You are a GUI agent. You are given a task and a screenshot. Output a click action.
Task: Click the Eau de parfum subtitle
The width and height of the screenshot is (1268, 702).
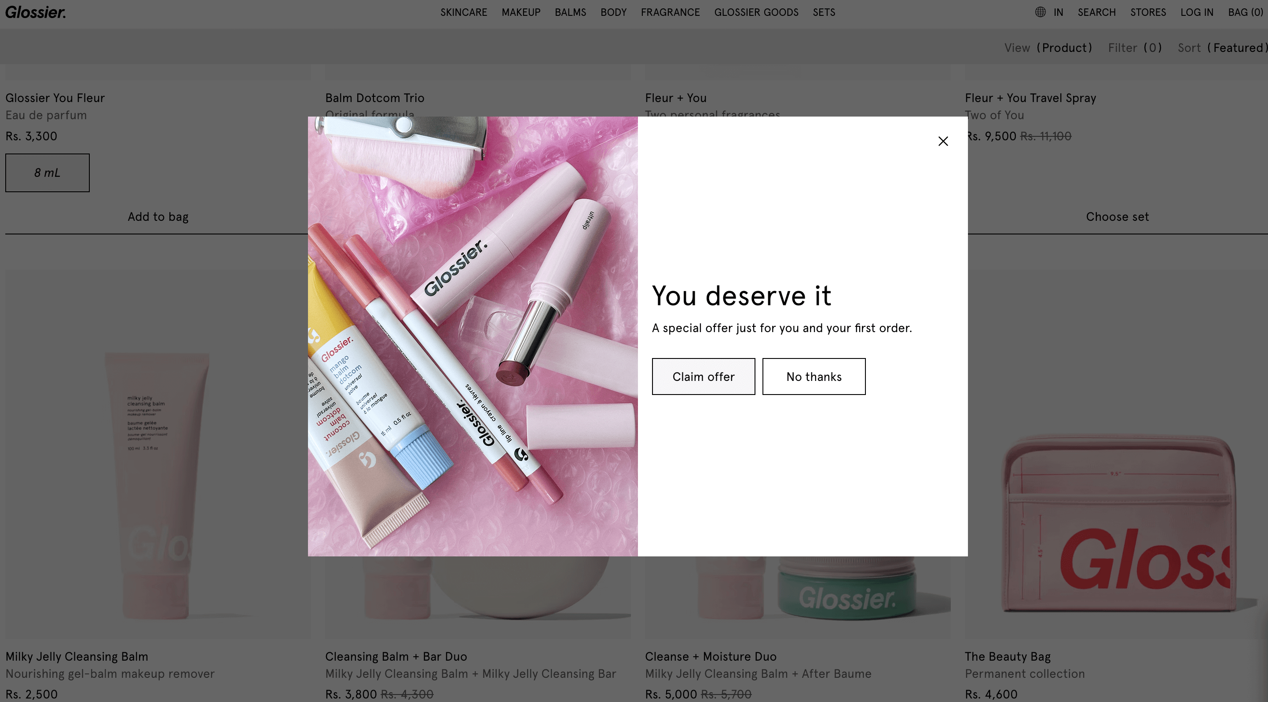46,115
